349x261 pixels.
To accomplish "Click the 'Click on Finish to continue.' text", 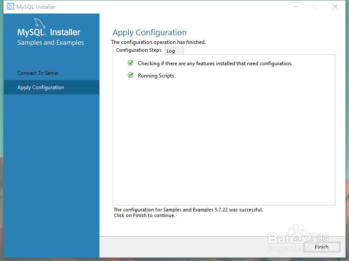I will point(144,215).
